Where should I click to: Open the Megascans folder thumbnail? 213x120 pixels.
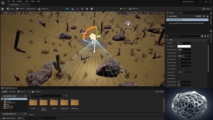pyautogui.click(x=64, y=103)
